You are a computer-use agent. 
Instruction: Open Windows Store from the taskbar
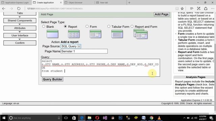pos(74,118)
